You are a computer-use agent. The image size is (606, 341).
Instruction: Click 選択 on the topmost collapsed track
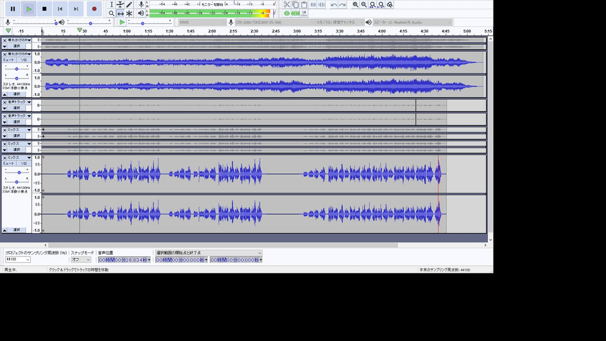pos(17,46)
